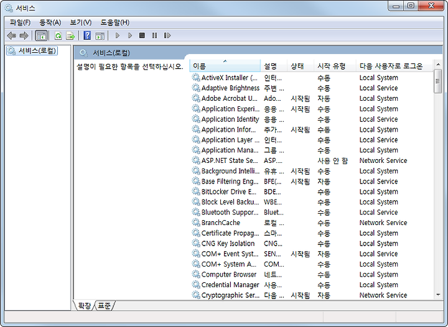448x327 pixels.
Task: Select the BitLocker Drive E... service
Action: pos(312,191)
